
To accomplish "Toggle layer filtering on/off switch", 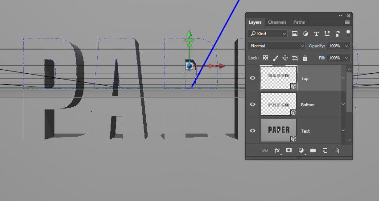I will [348, 33].
